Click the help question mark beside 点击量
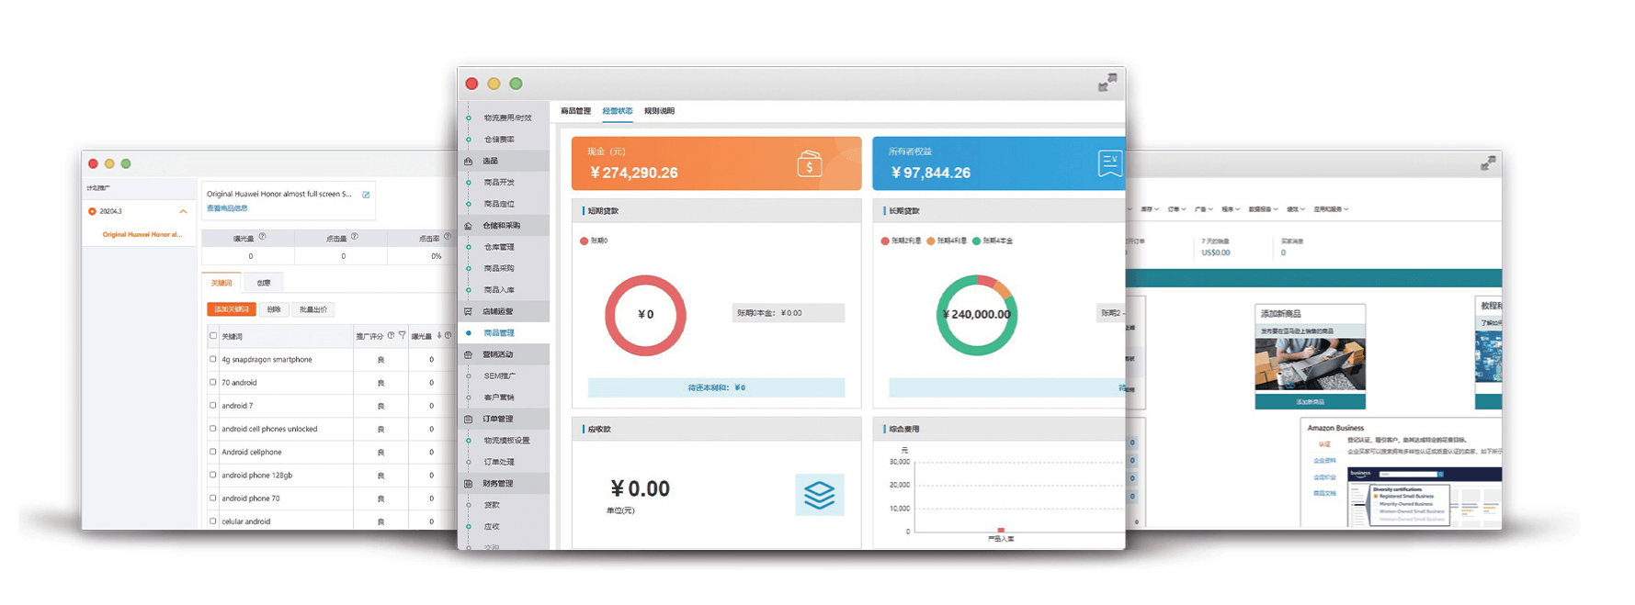This screenshot has width=1635, height=605. 355,237
